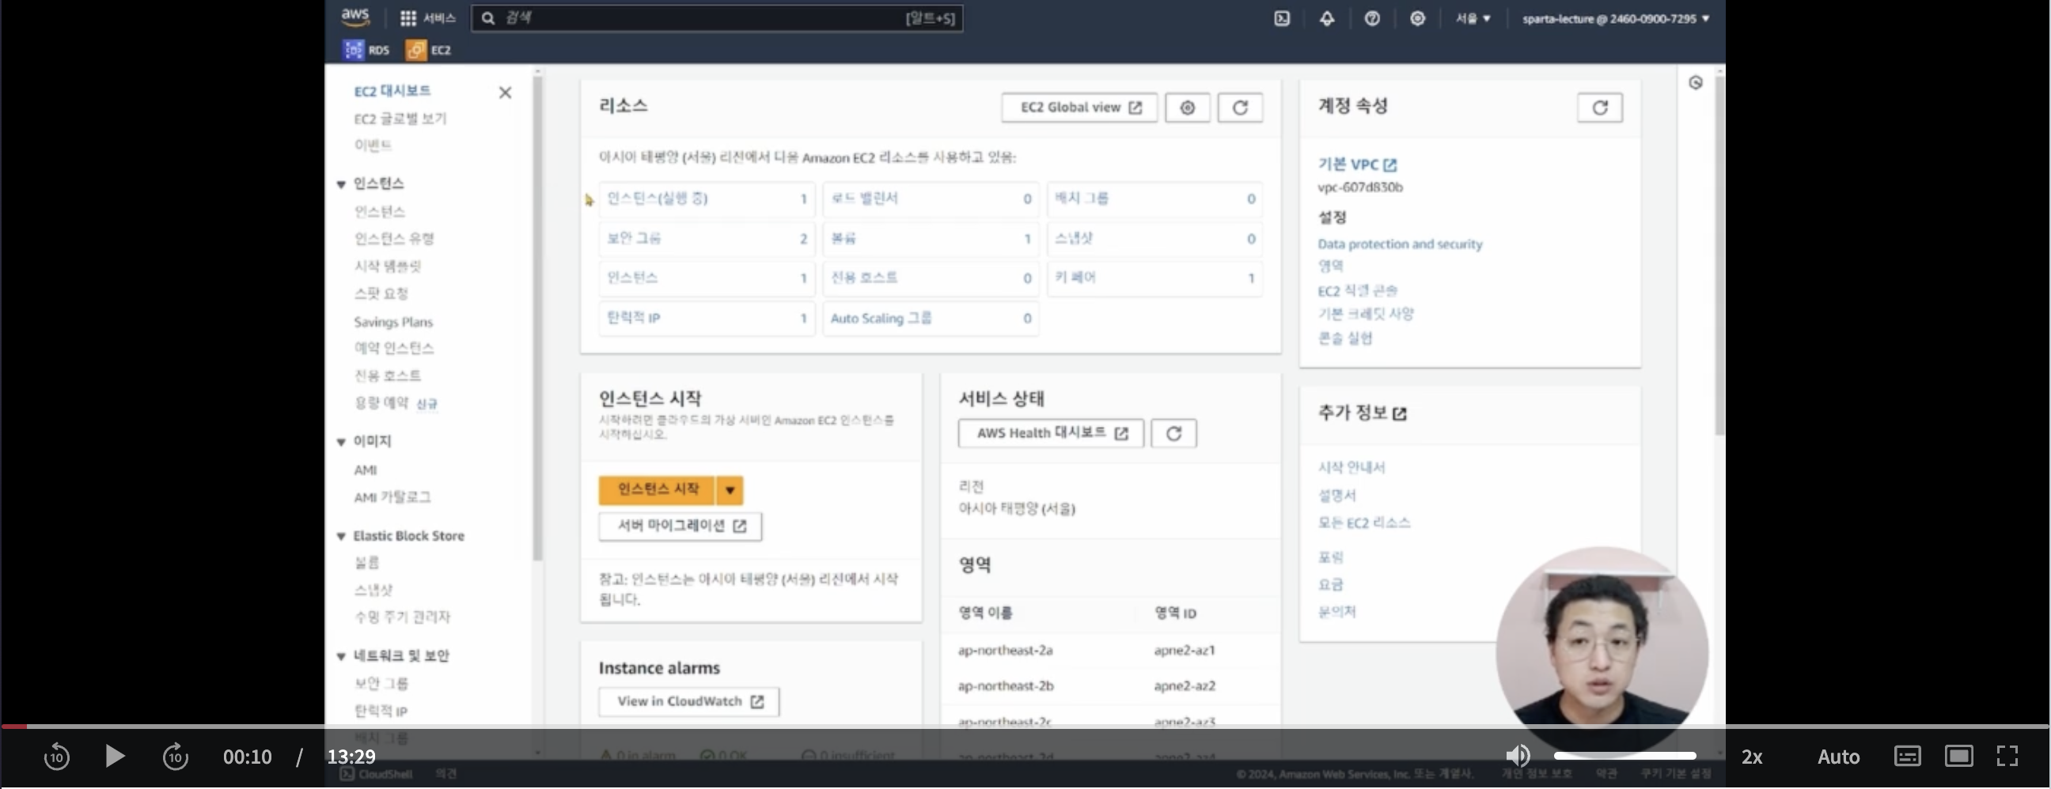Open the services grid menu
The width and height of the screenshot is (2051, 789).
pos(427,18)
